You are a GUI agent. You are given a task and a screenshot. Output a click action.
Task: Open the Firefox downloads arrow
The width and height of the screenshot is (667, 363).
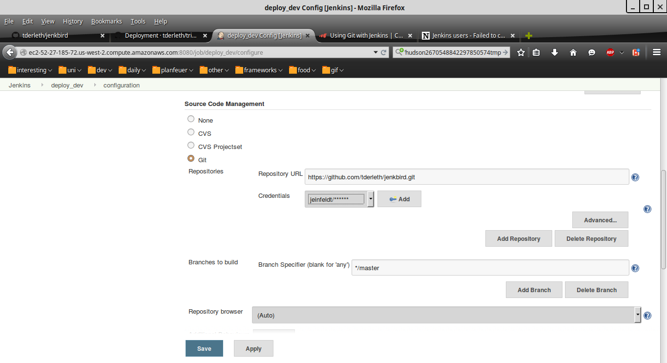pos(555,52)
